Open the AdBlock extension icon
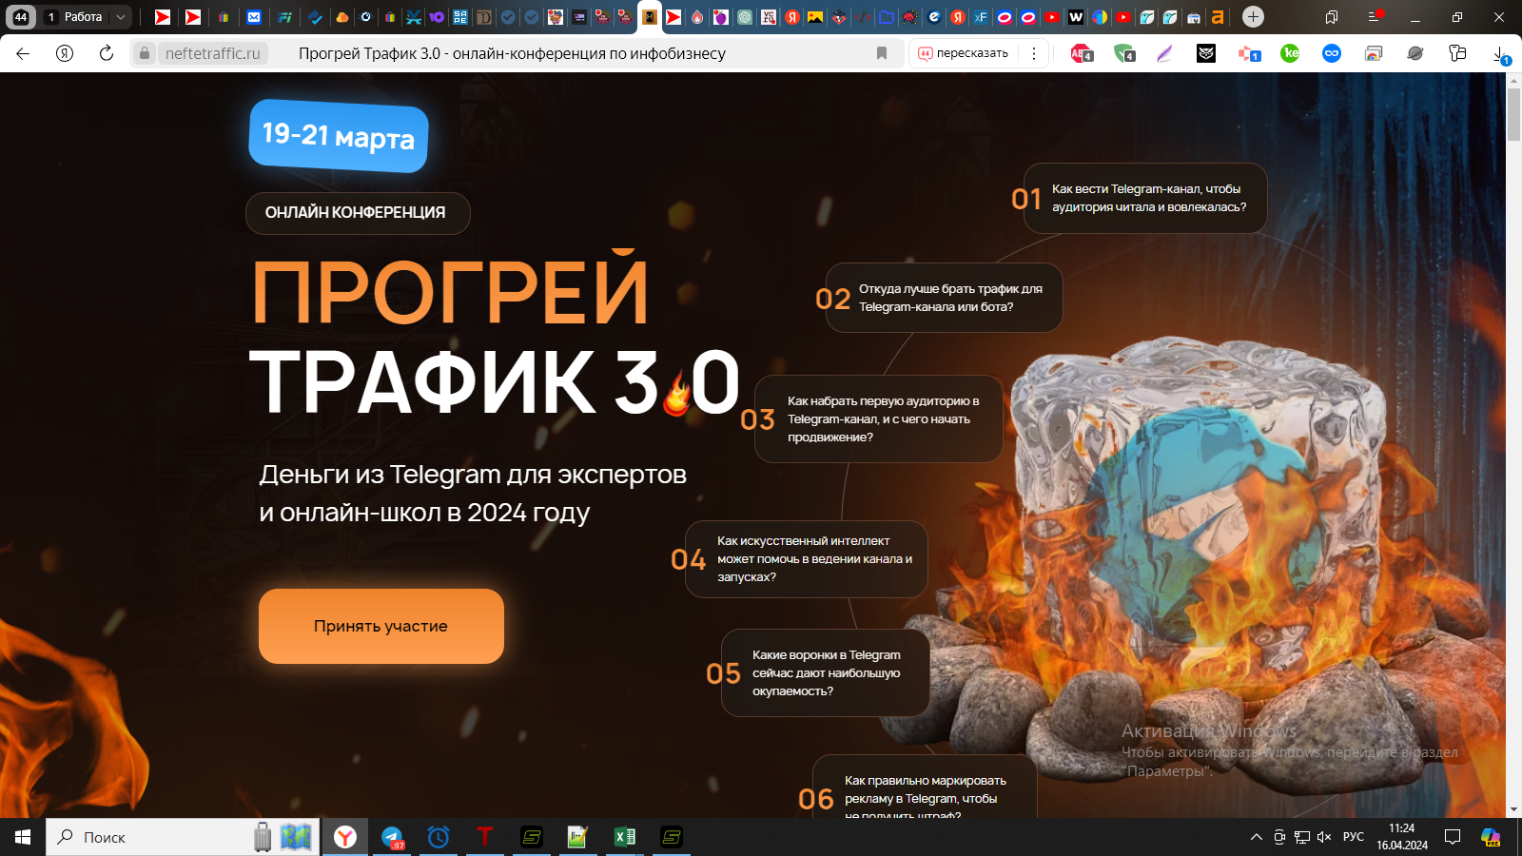Viewport: 1522px width, 856px height. point(1082,53)
